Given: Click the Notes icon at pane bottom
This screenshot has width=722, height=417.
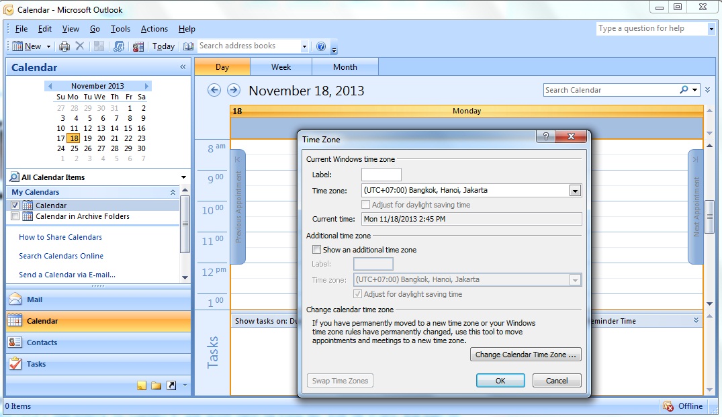Looking at the screenshot, I should coord(142,385).
